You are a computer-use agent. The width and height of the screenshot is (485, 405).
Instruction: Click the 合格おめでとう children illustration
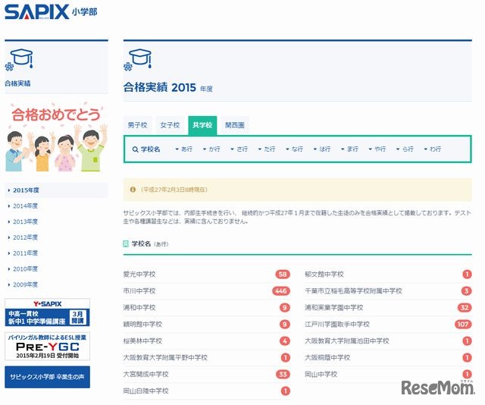coord(56,137)
